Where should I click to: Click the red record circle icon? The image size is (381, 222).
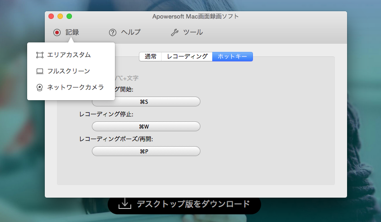[57, 32]
